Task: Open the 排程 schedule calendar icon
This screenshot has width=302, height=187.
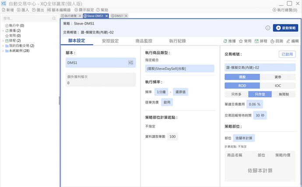Action: 257,41
